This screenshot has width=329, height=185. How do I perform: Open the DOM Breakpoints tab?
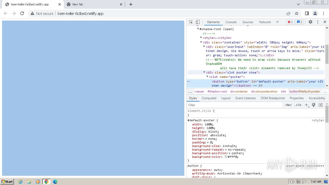[273, 98]
